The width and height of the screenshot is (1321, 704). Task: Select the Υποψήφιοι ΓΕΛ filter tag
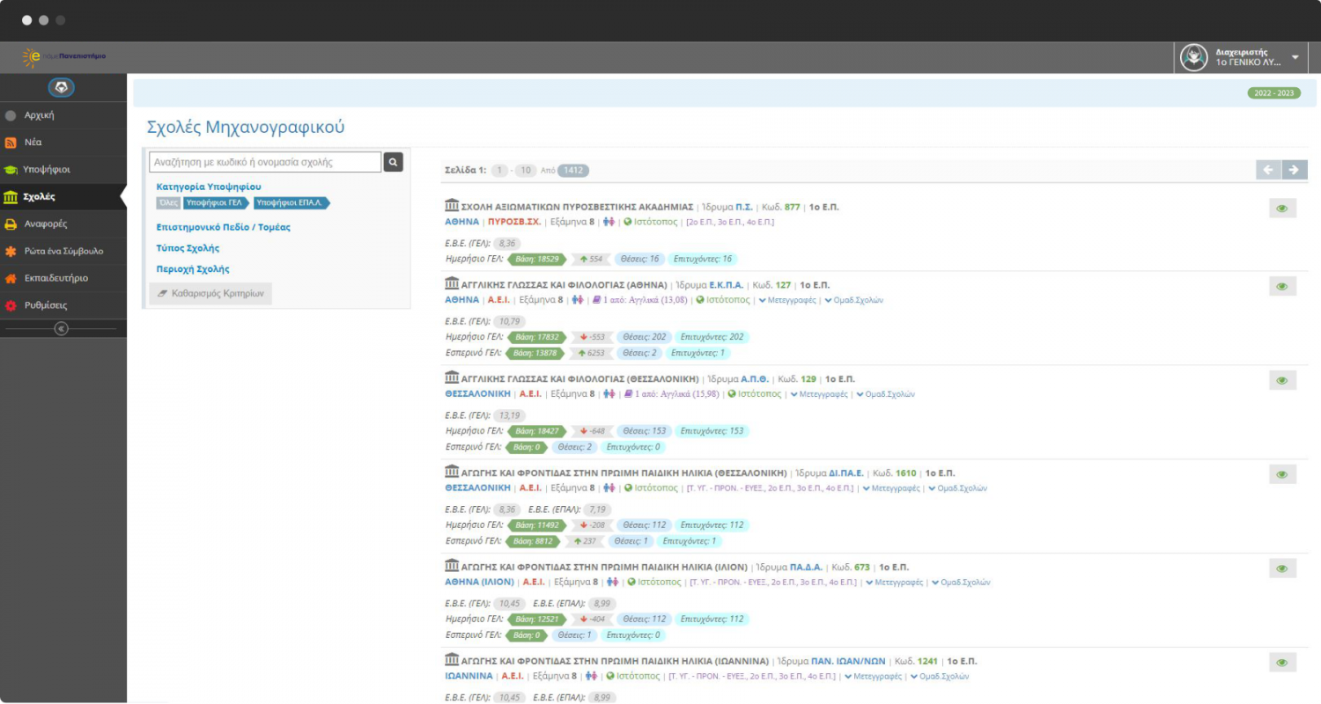point(216,202)
